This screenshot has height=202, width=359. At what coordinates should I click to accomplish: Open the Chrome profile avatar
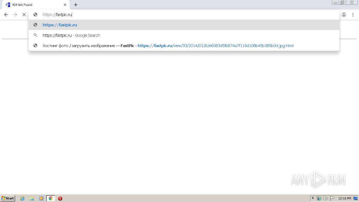tap(344, 15)
